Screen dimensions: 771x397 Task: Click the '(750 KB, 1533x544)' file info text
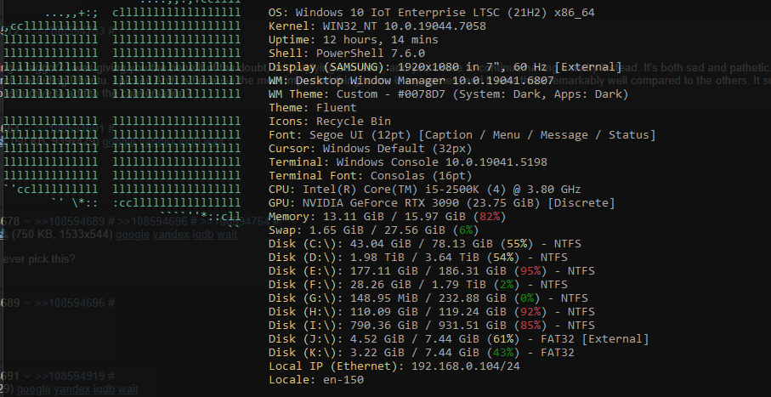pyautogui.click(x=62, y=235)
